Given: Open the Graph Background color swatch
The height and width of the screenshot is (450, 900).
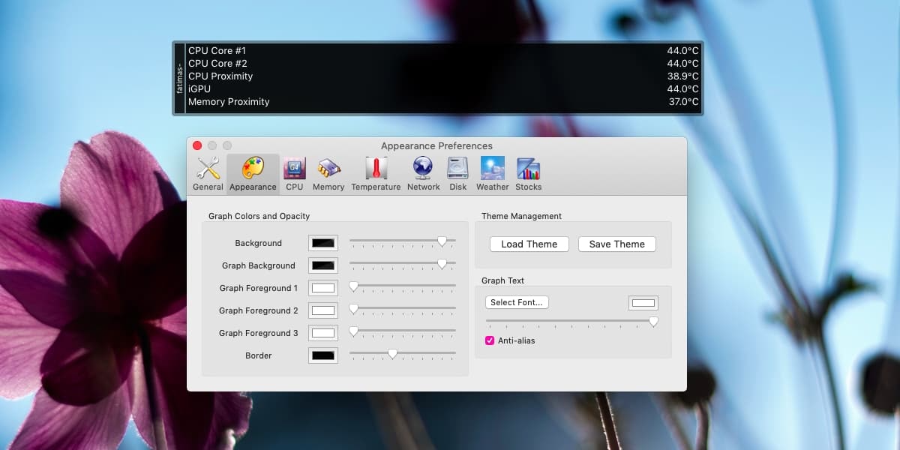Looking at the screenshot, I should 323,265.
